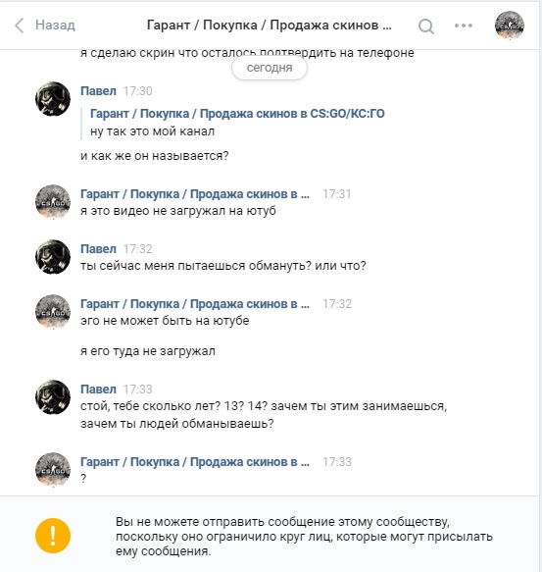
Task: Click the сегодня date badge
Action: pos(270,68)
